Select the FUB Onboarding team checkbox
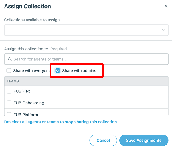172x150 pixels. click(9, 103)
